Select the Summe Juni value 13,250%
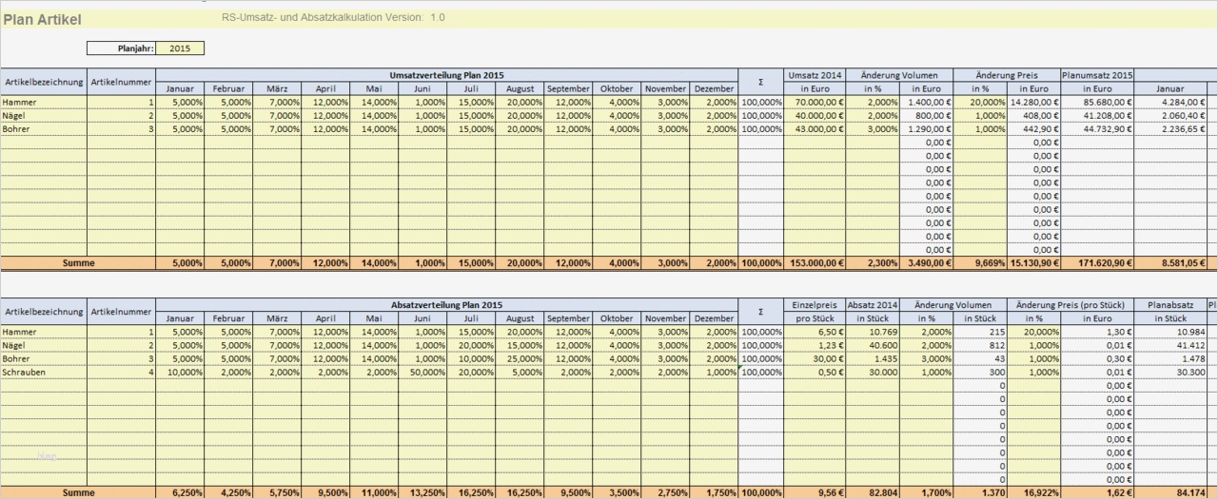 coord(422,492)
